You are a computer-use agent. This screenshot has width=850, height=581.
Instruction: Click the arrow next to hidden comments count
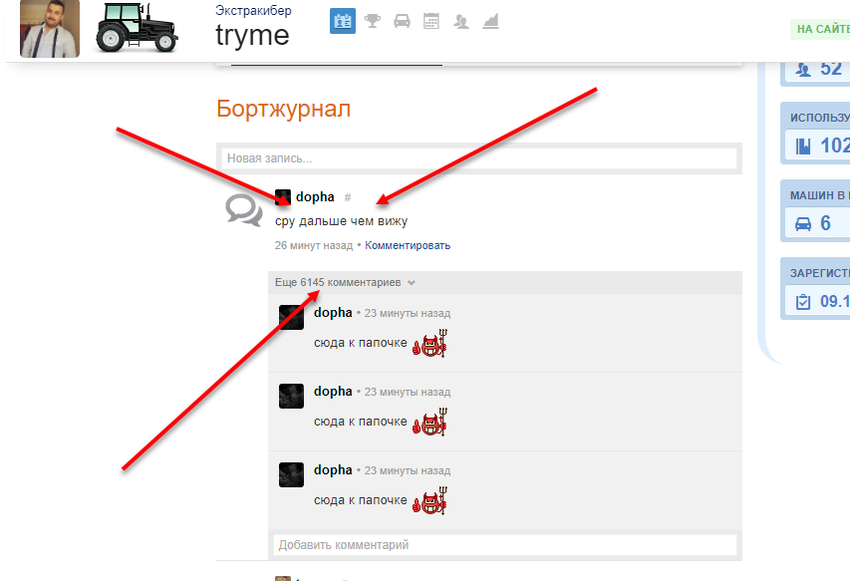click(x=412, y=283)
